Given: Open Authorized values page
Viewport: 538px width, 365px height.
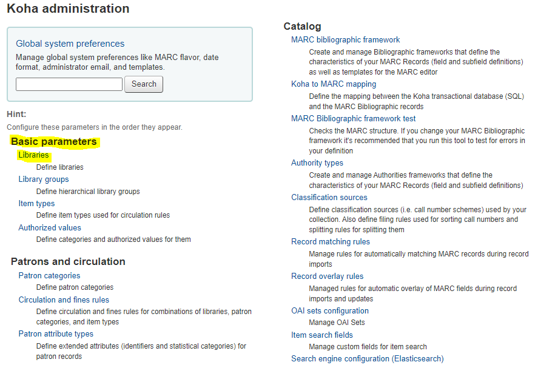Looking at the screenshot, I should coord(50,228).
